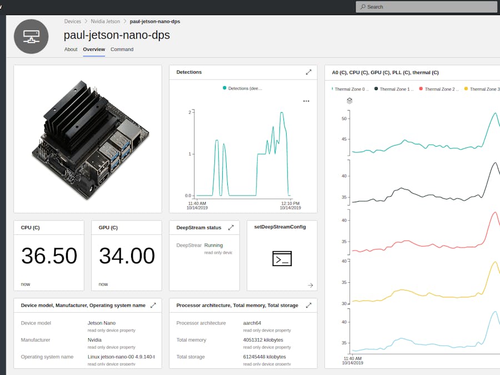Open the Command tab

pos(122,49)
